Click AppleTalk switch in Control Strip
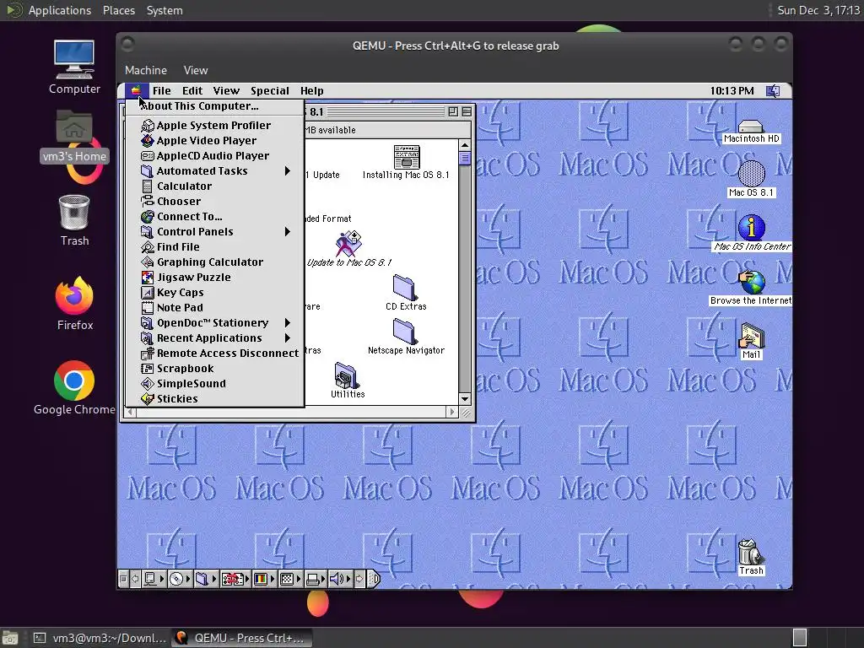 click(154, 579)
